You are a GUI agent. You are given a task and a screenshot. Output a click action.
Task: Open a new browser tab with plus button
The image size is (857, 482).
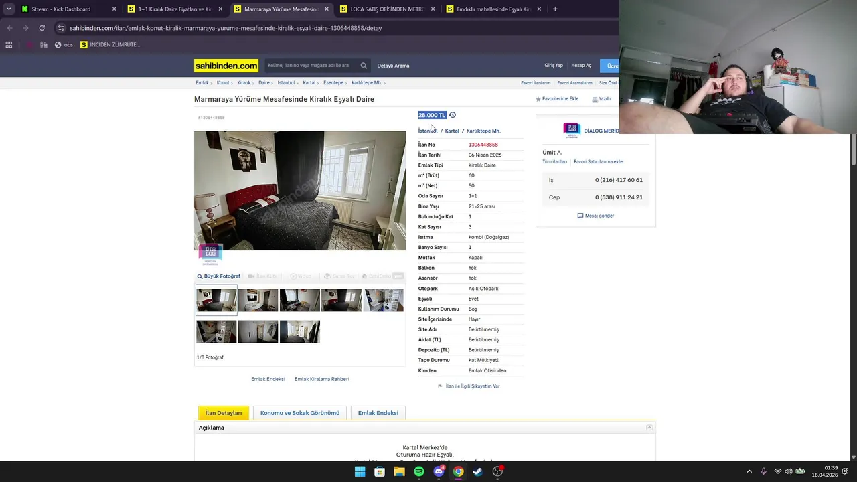click(555, 9)
